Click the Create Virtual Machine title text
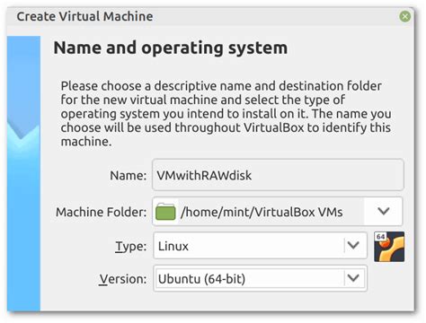 pyautogui.click(x=84, y=16)
